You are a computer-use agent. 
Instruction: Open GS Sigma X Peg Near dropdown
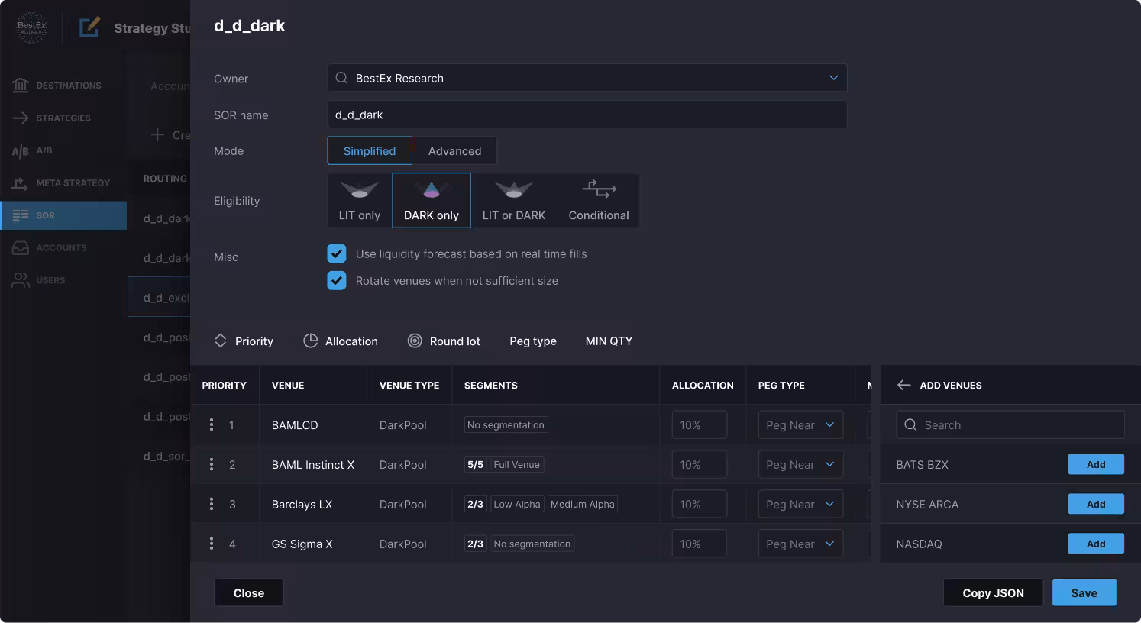[800, 544]
